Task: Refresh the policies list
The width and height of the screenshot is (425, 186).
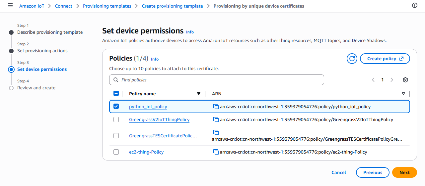Action: pyautogui.click(x=352, y=59)
